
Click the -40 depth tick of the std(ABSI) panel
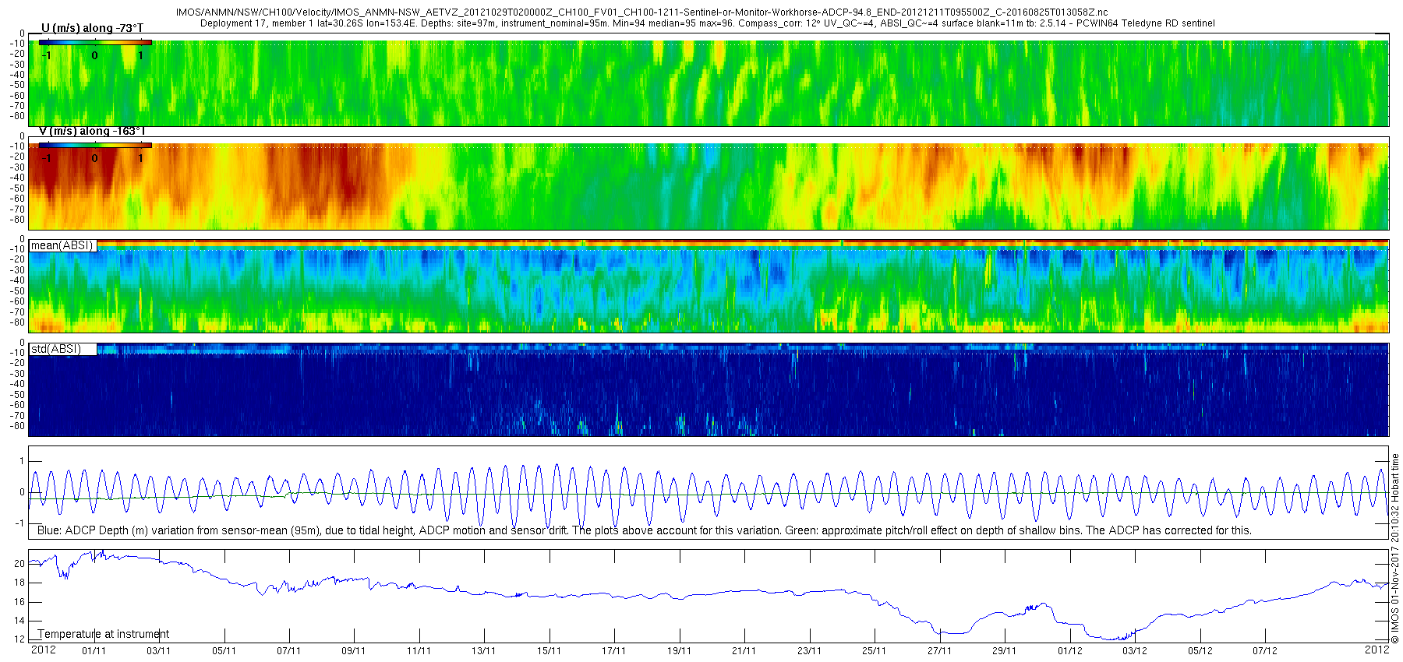pyautogui.click(x=16, y=384)
